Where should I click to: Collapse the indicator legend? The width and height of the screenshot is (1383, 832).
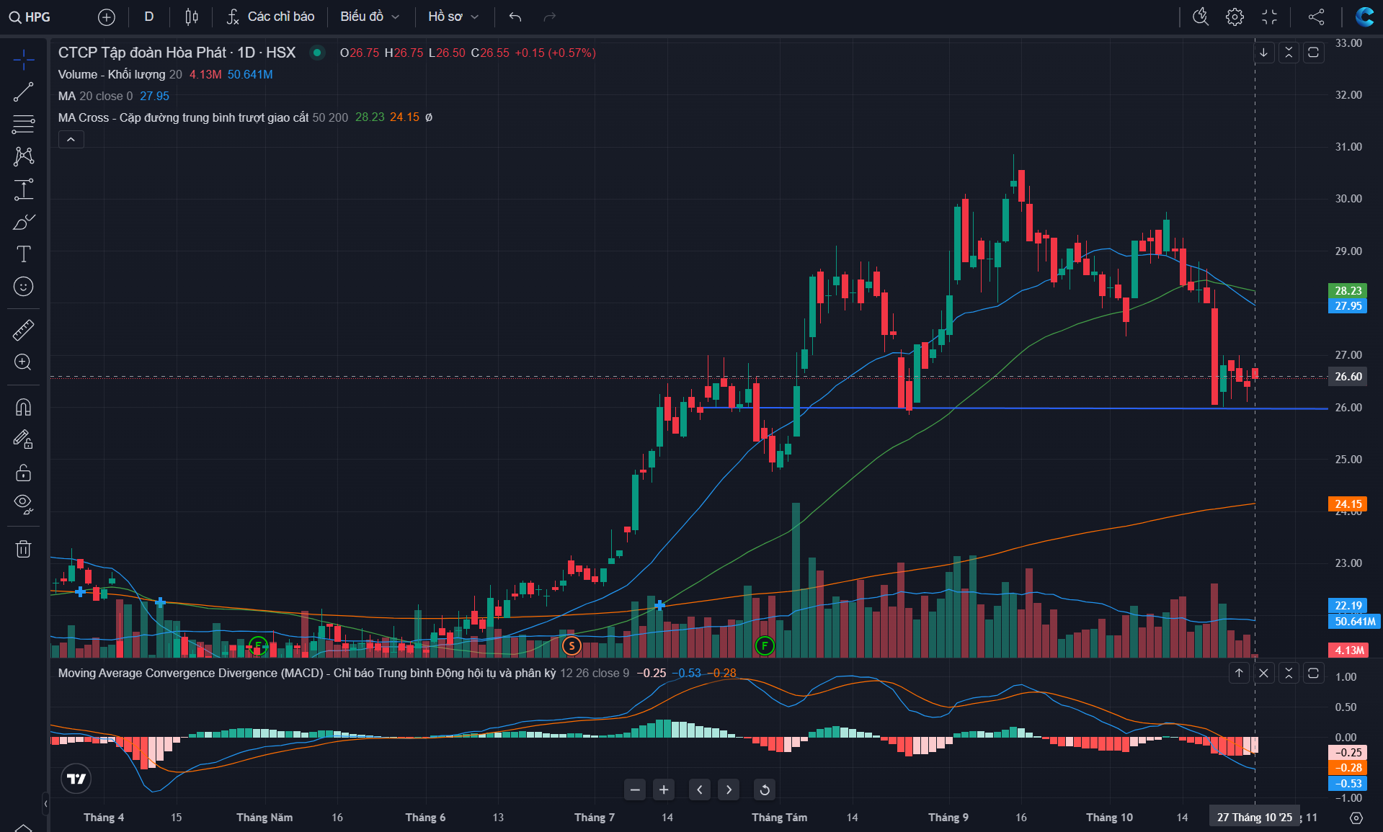[71, 139]
